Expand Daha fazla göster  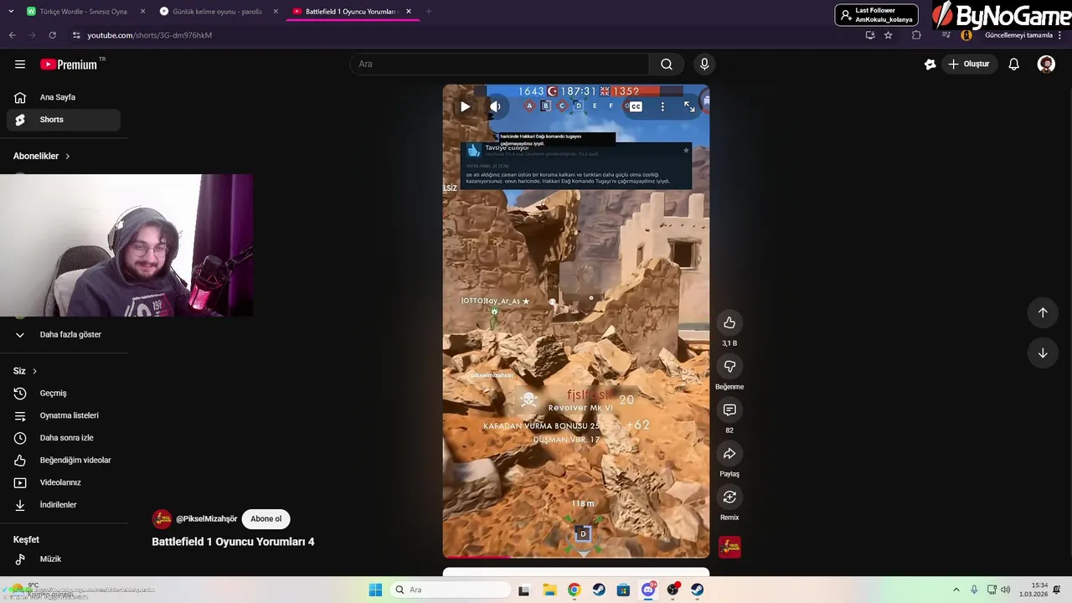tap(64, 335)
